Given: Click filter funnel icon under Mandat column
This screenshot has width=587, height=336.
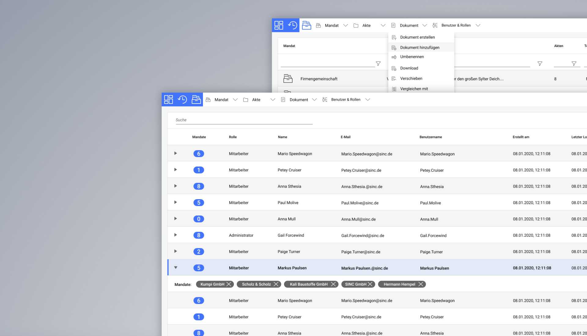Looking at the screenshot, I should point(378,64).
